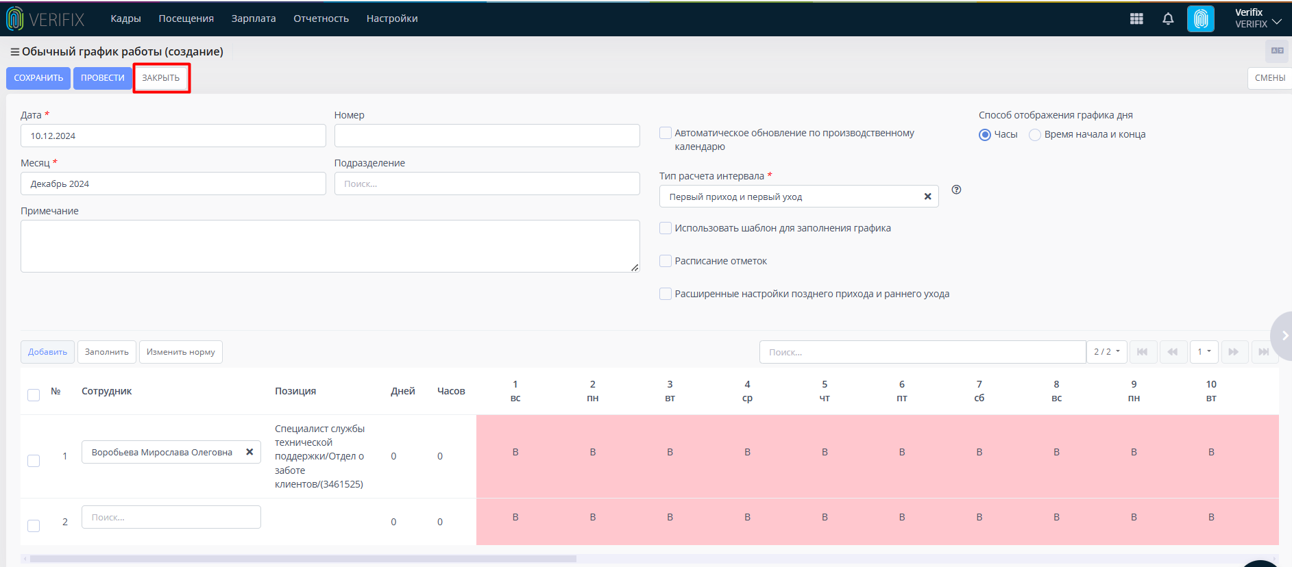Image resolution: width=1292 pixels, height=567 pixels.
Task: Enable Расширенные настройки позднего прихода checkbox
Action: 665,294
